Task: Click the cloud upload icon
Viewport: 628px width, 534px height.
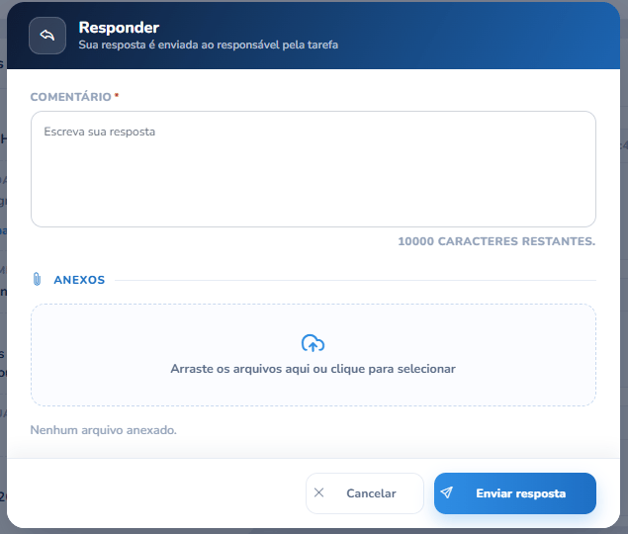Action: tap(313, 343)
